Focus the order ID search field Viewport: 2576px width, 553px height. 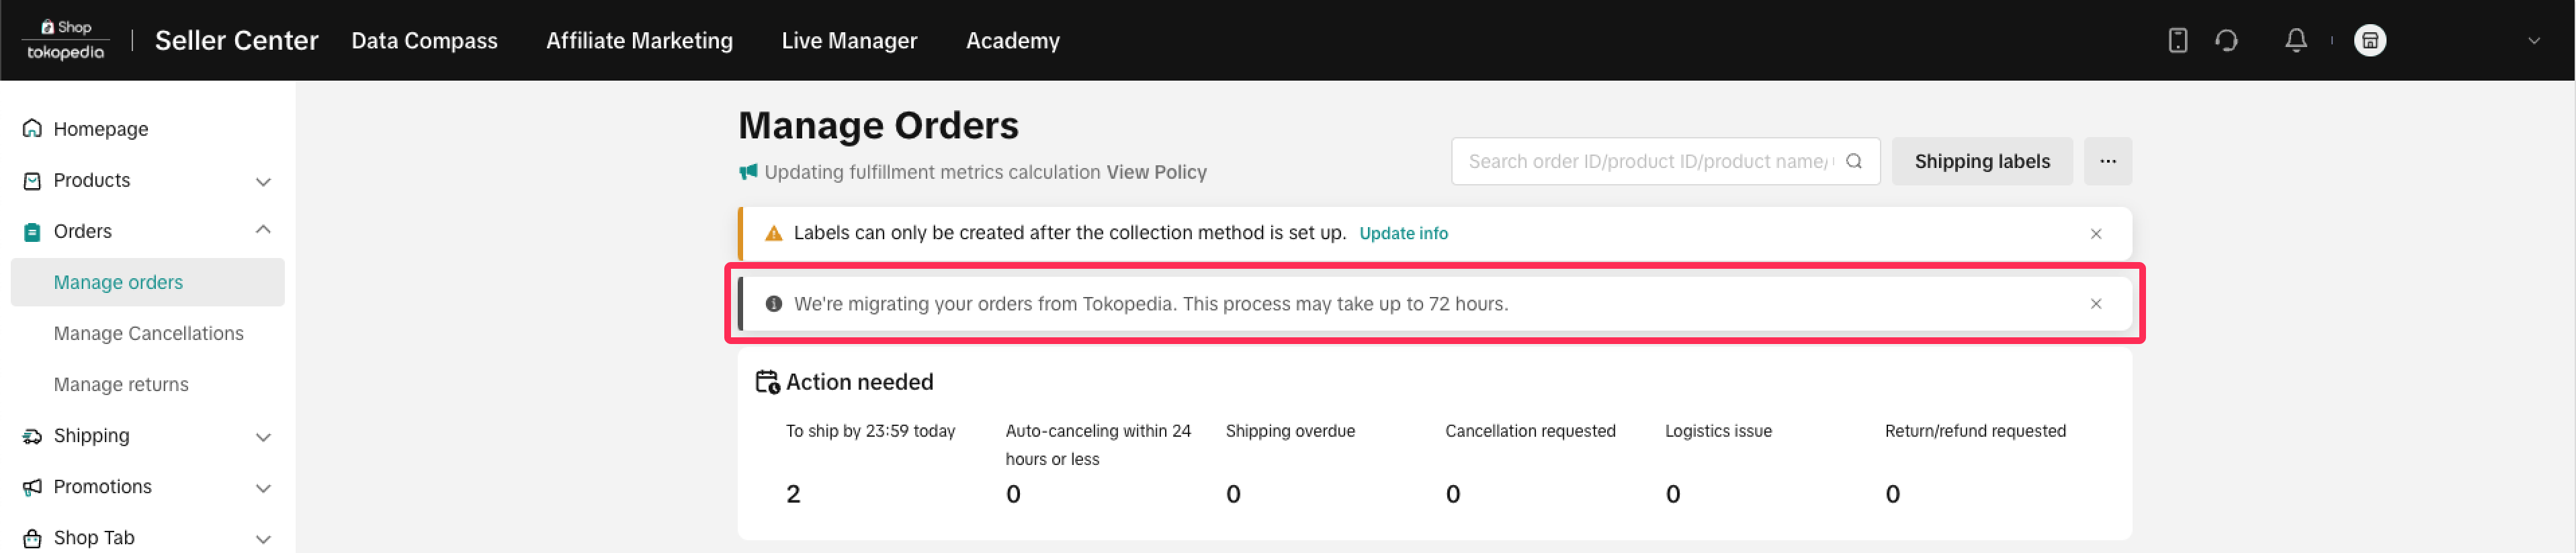(x=1646, y=162)
